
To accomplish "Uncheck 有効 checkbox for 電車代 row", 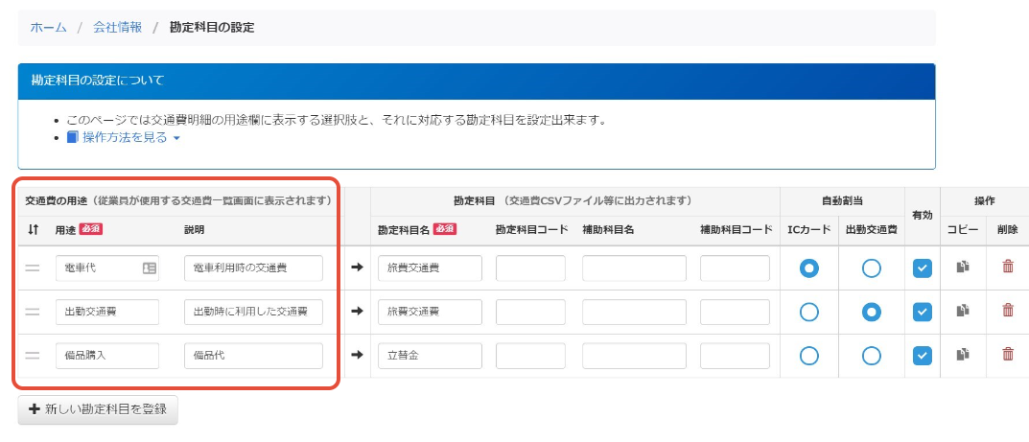I will [x=922, y=268].
